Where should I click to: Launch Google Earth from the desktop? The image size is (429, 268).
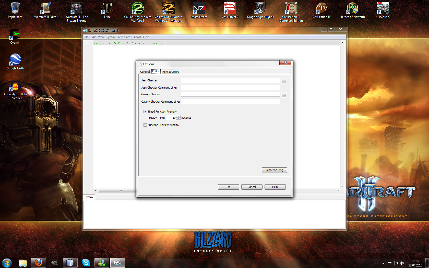tap(15, 62)
